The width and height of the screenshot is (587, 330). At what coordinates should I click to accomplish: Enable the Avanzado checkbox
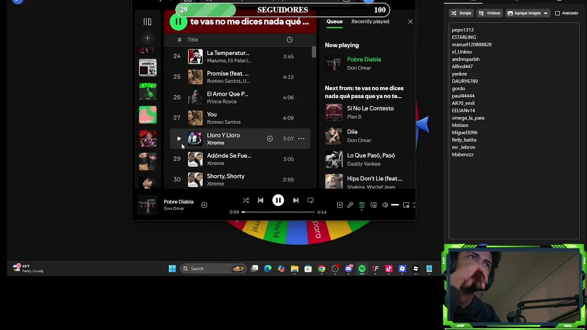[558, 13]
